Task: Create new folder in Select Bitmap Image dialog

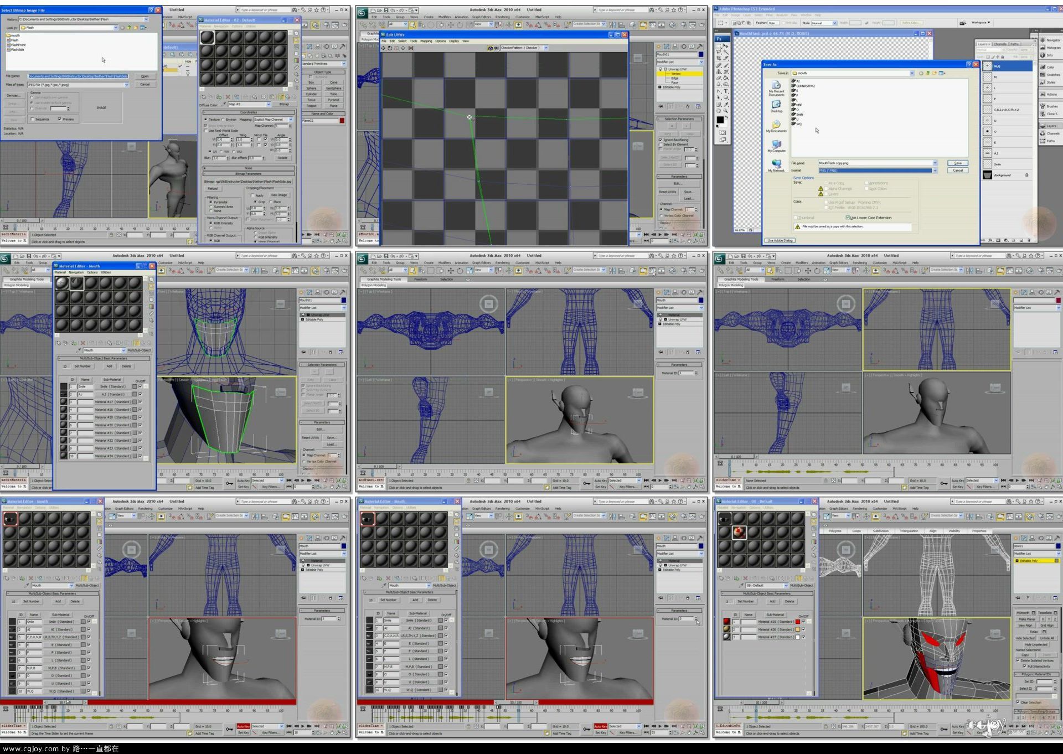Action: 136,28
